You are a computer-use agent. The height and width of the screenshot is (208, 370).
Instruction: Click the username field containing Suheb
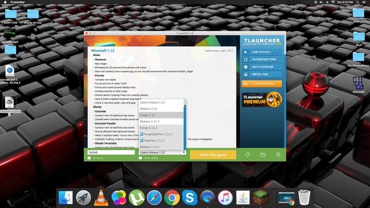[x=111, y=153]
